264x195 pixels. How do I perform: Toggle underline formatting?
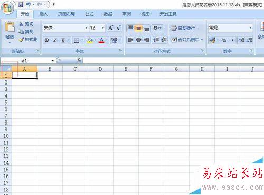click(x=63, y=40)
